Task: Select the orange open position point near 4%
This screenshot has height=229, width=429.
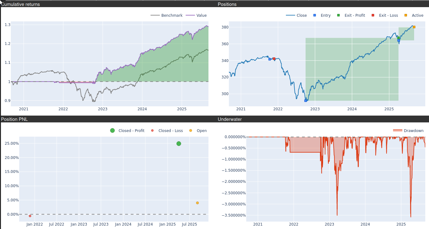Action: click(x=197, y=203)
